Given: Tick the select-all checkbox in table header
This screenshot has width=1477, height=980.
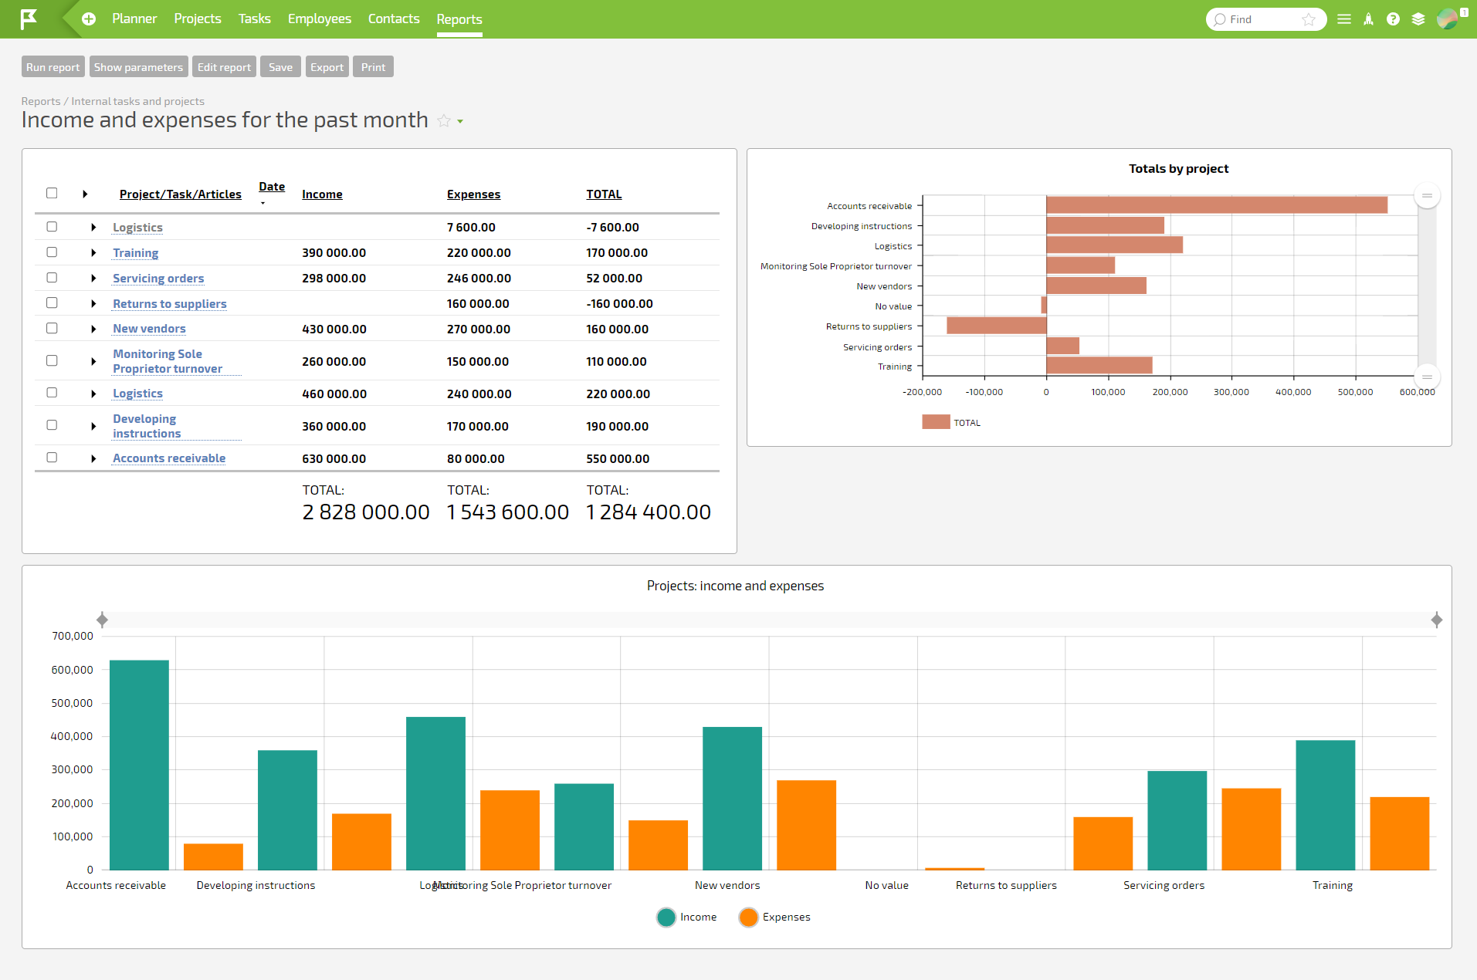Looking at the screenshot, I should tap(52, 193).
